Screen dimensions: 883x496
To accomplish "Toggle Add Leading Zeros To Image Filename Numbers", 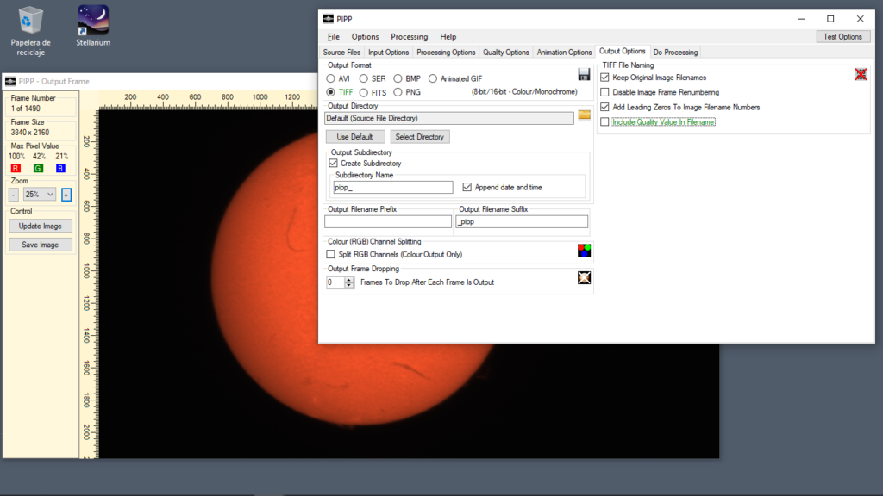I will click(604, 107).
